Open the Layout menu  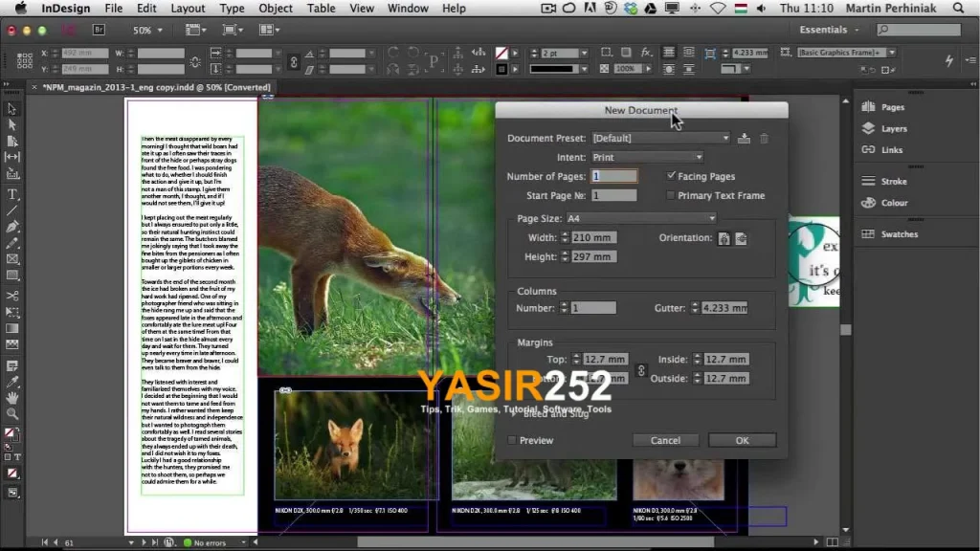click(x=188, y=8)
